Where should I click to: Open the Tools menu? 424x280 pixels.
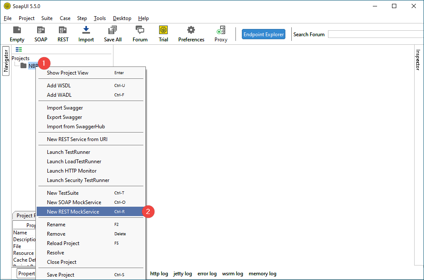(x=100, y=18)
